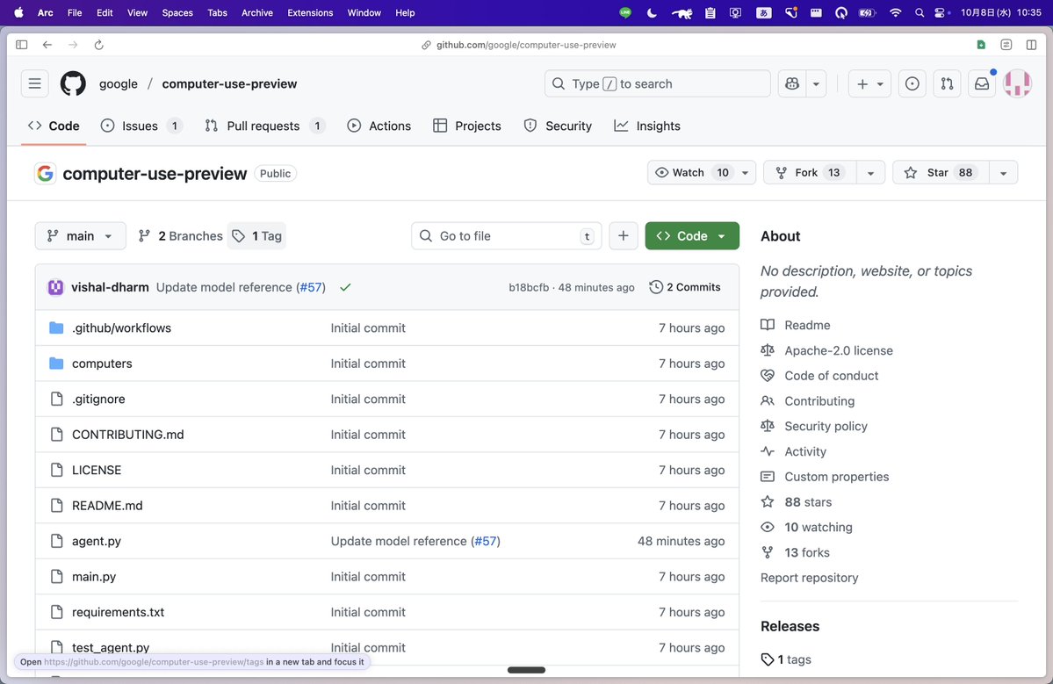
Task: Switch to the Issues tab
Action: pyautogui.click(x=141, y=126)
